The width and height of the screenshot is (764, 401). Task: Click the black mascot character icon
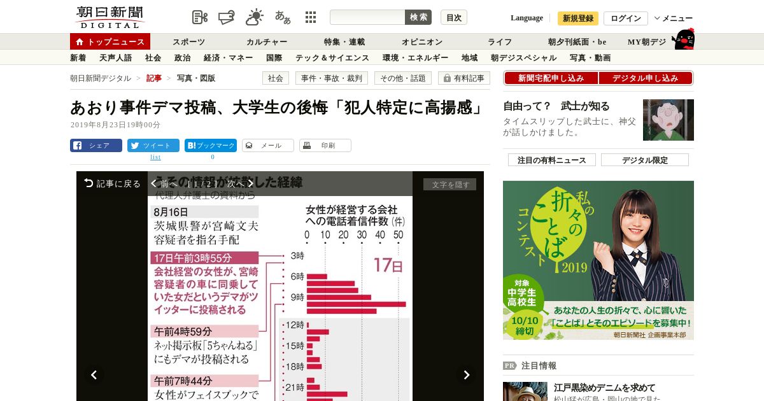point(683,39)
